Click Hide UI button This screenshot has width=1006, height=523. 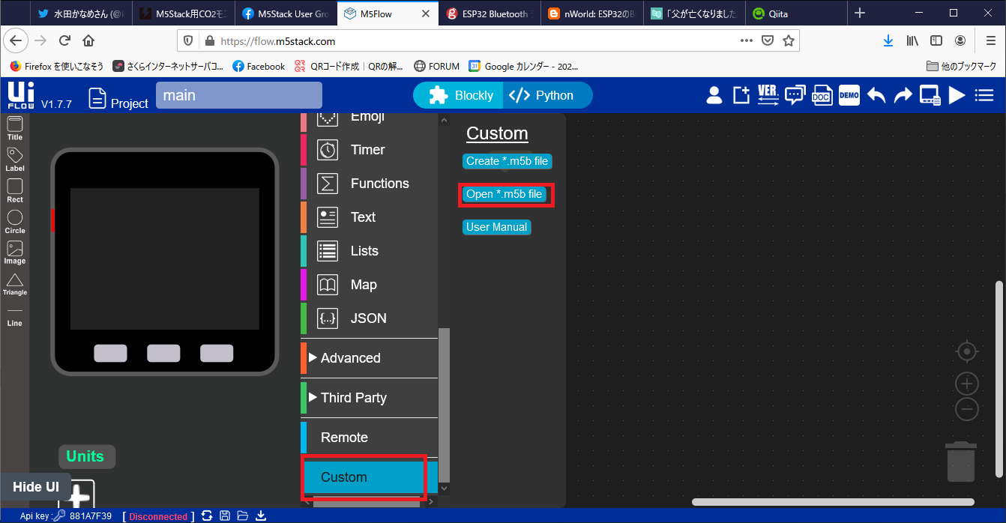click(36, 487)
